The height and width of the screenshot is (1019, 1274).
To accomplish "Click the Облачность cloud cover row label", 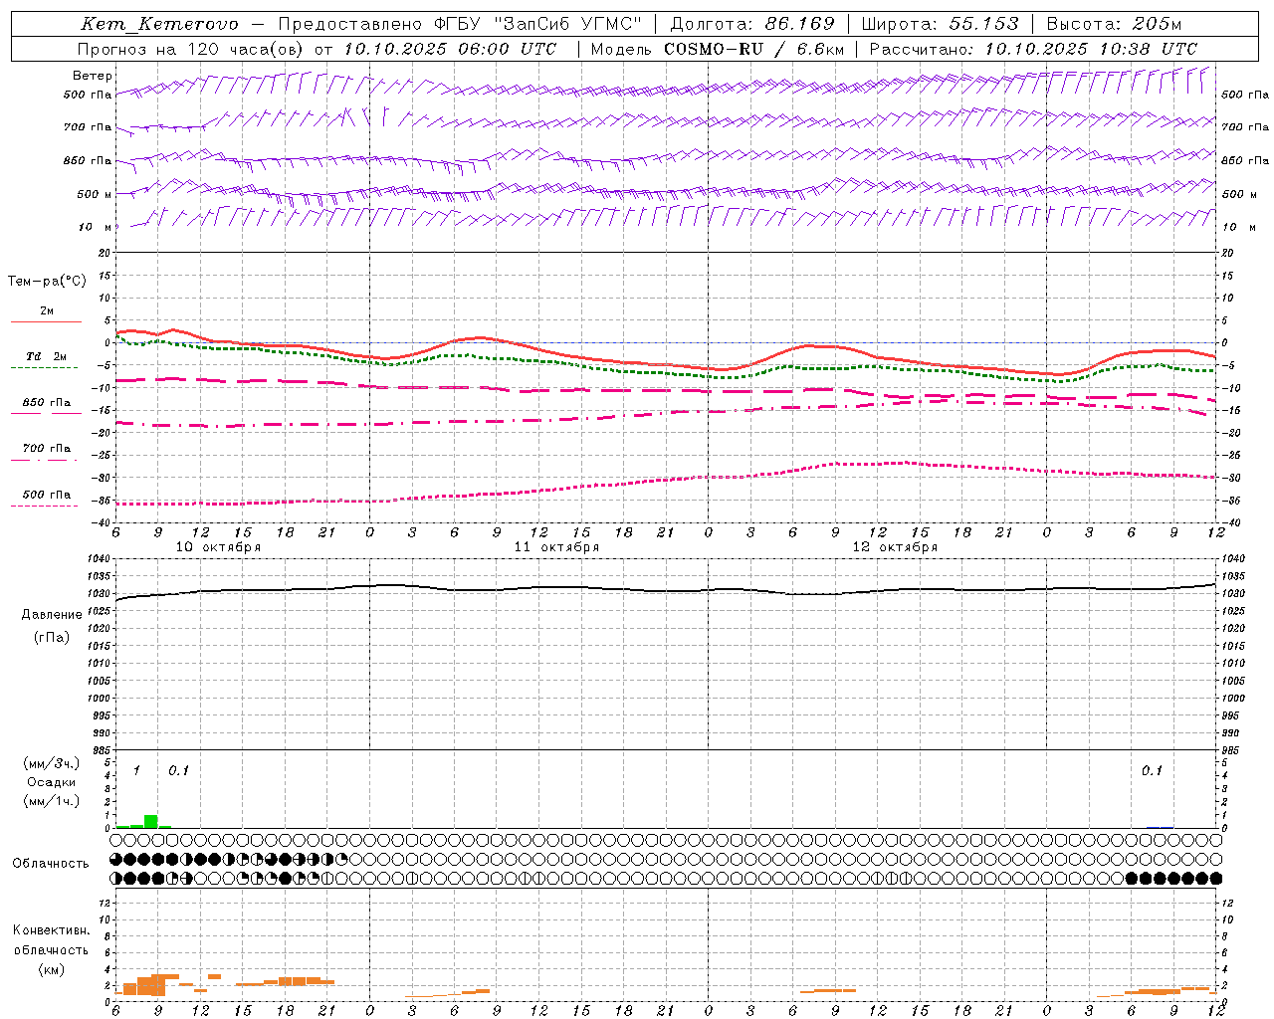I will (51, 864).
